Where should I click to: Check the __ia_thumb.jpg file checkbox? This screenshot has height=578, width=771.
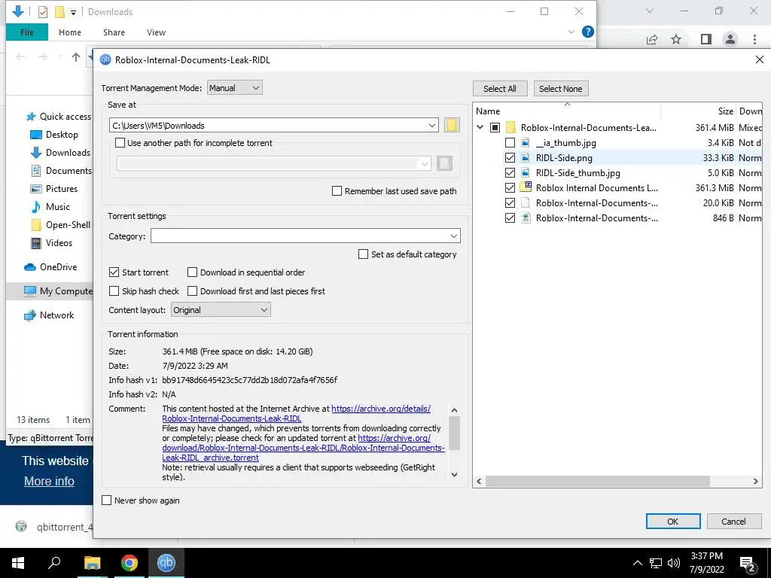[x=510, y=142]
